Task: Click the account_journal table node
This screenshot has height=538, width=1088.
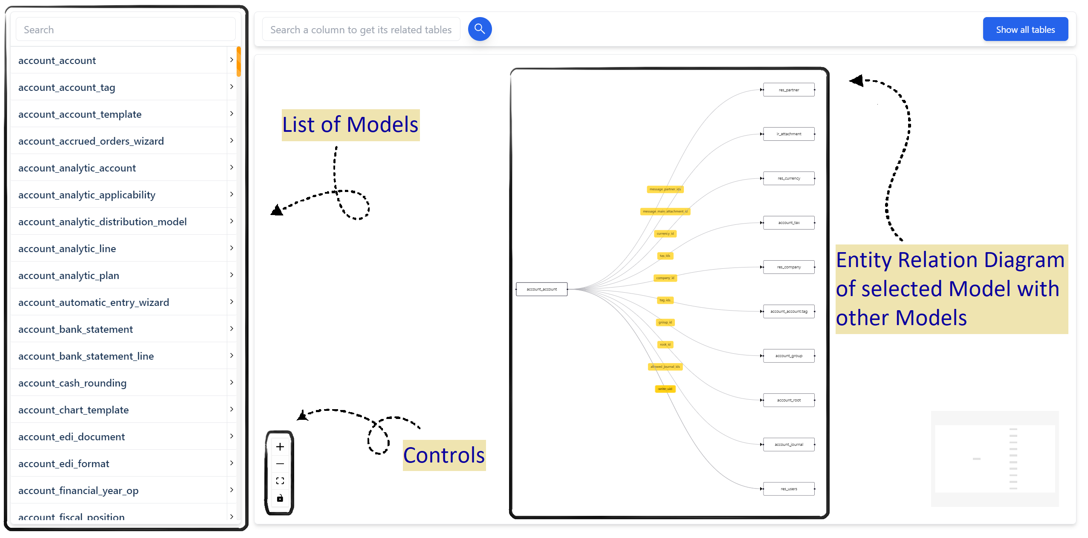Action: click(788, 444)
